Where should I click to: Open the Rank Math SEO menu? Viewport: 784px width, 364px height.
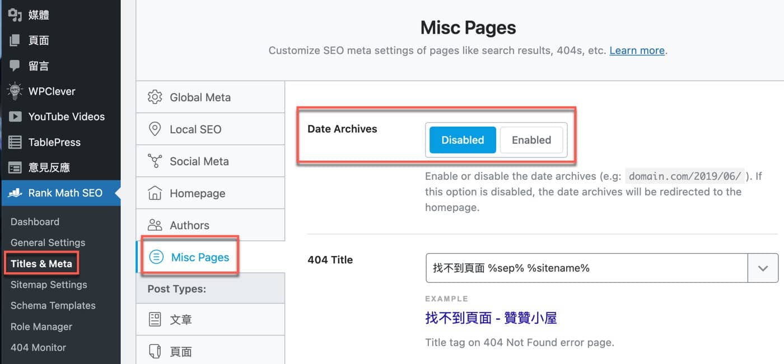pos(60,193)
